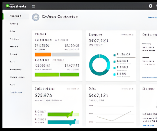Open the white circular icon in header
Image resolution: width=157 pixels, height=131 pixels.
(150, 6)
